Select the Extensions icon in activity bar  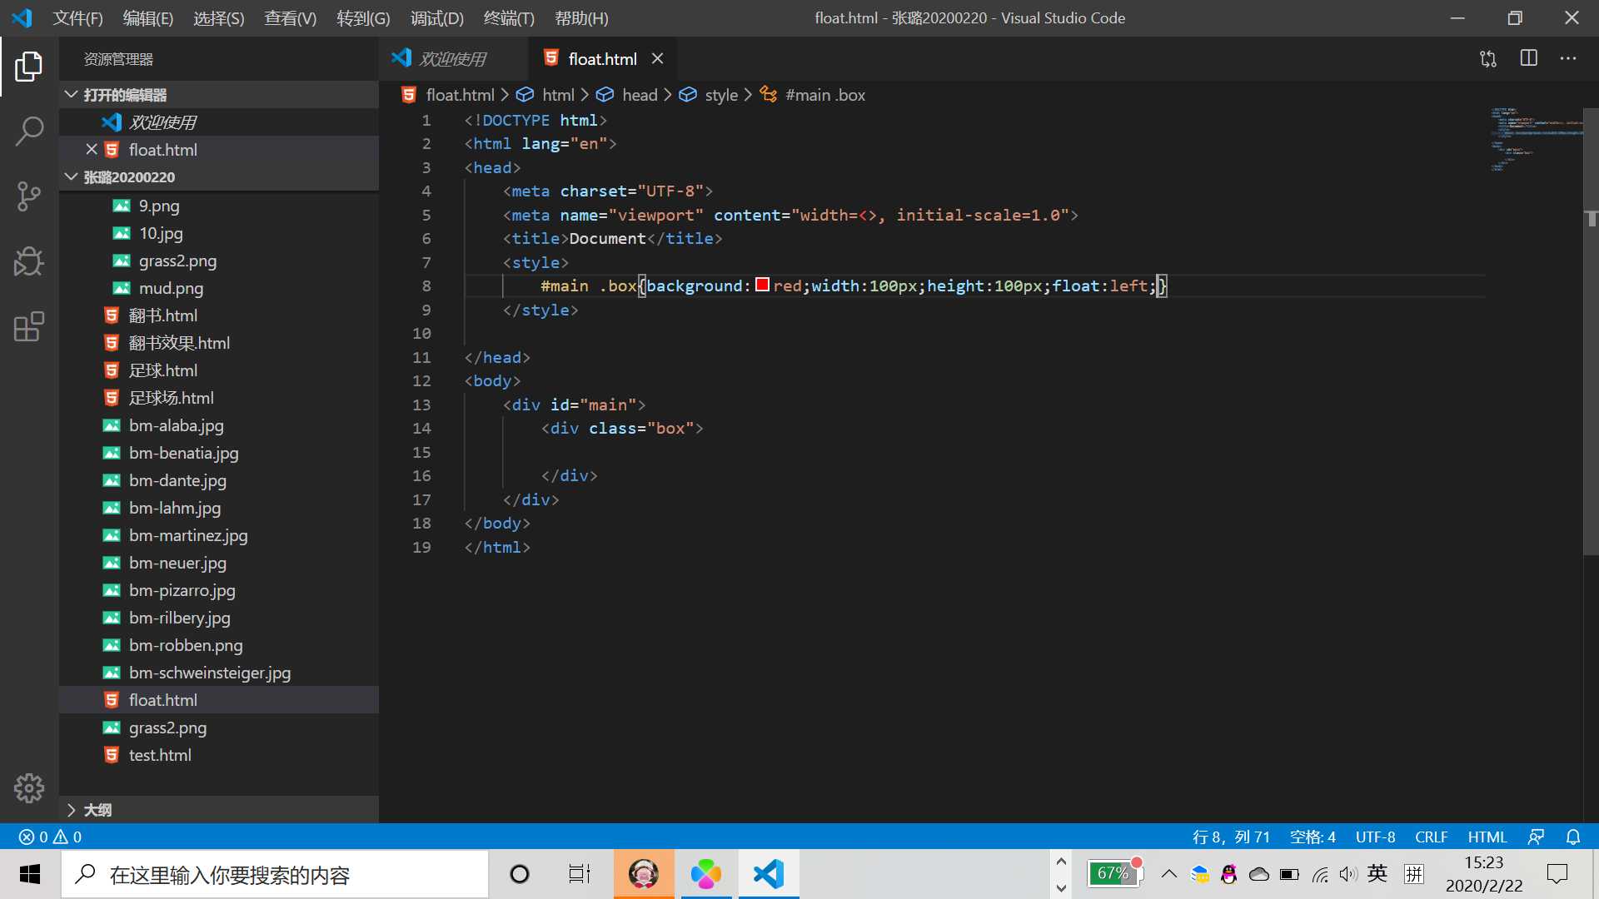(x=30, y=327)
